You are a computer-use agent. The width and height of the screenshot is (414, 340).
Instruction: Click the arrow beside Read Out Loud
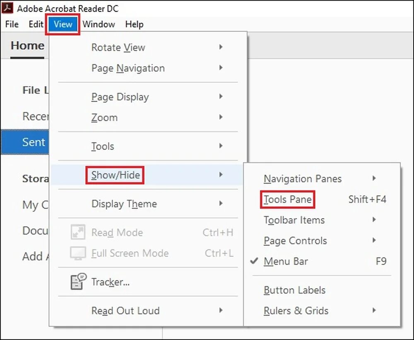221,310
